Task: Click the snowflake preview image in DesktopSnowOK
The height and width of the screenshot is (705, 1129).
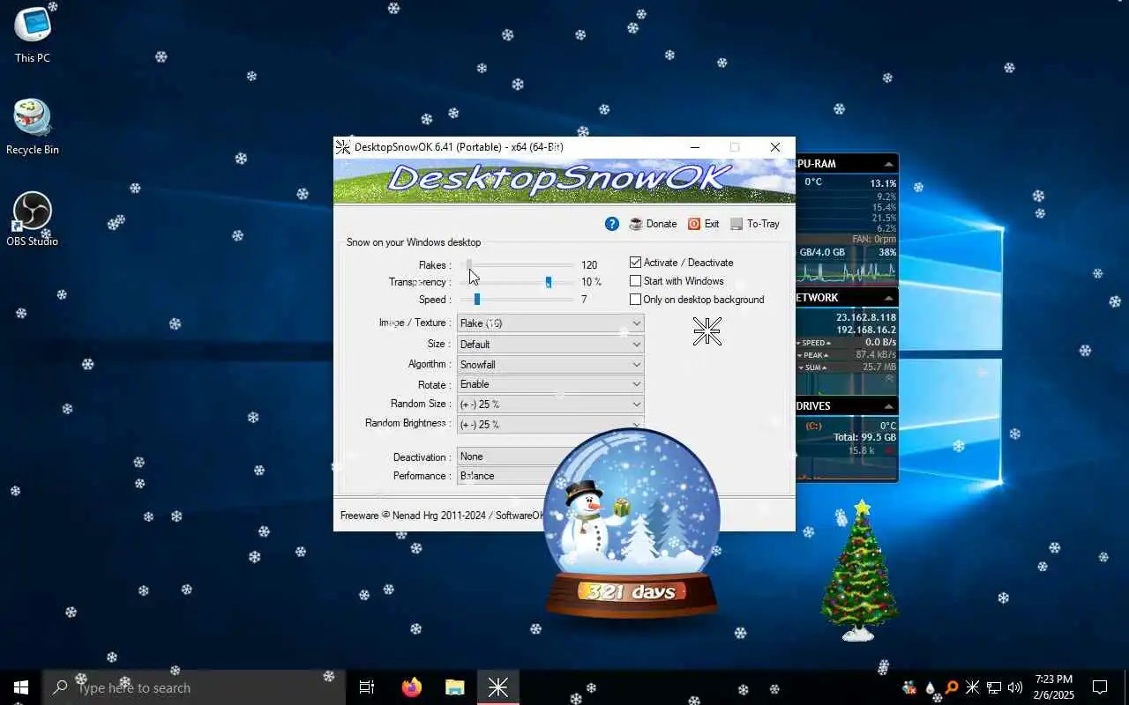Action: click(707, 331)
